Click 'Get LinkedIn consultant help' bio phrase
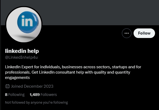Viewport: 159px width, 110px height. coord(56,72)
